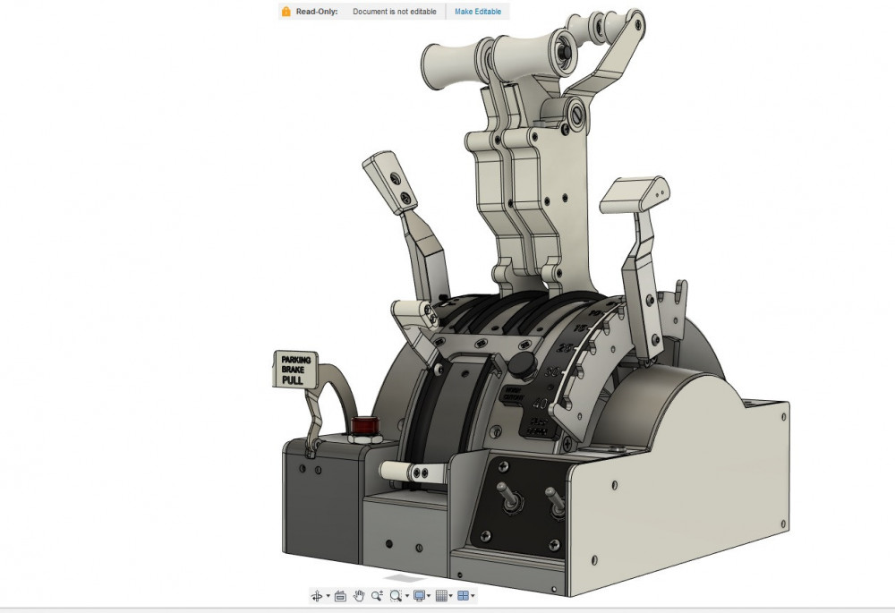
Task: Click the Look At icon
Action: pos(340,596)
